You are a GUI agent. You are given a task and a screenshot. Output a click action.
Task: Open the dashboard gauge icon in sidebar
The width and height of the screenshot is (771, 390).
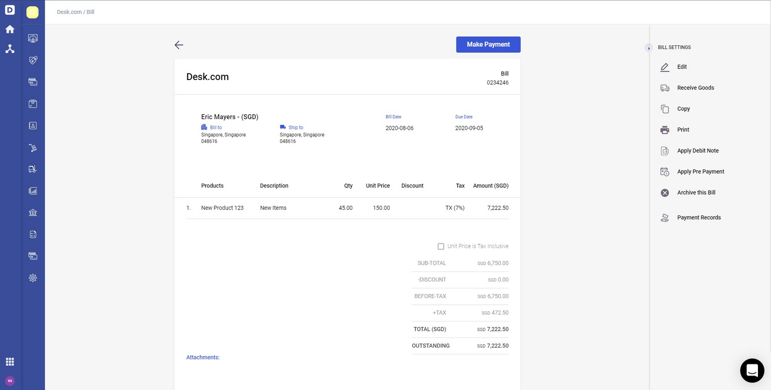point(33,39)
